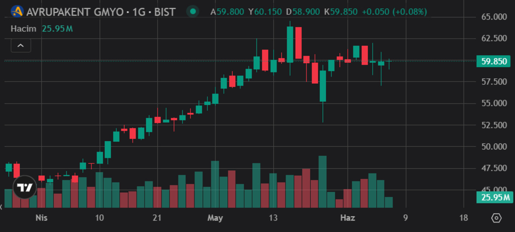The image size is (515, 232).
Task: Click the Hacim value 25.95 M
Action: [57, 29]
